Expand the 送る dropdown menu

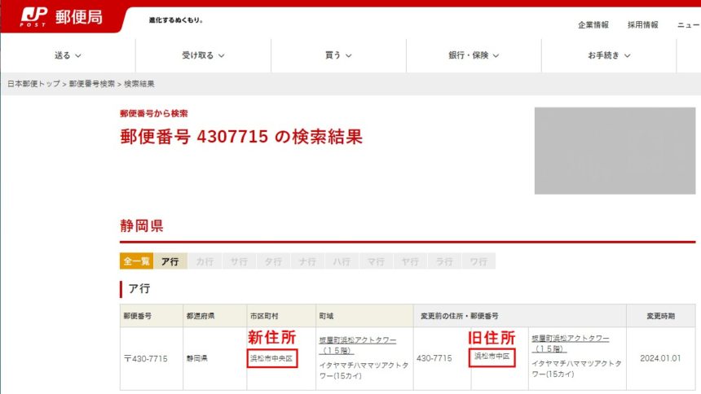(68, 55)
